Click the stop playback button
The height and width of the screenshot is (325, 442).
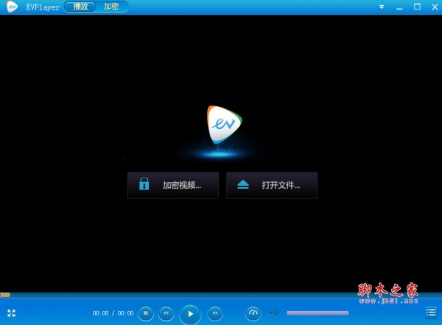click(146, 313)
